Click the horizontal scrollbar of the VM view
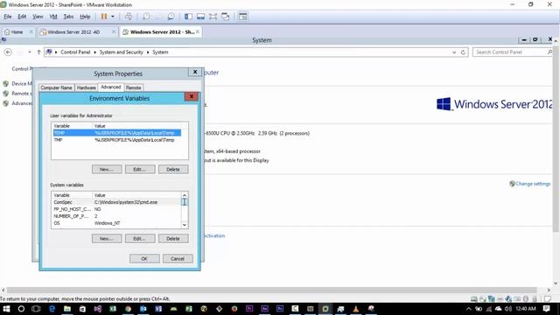The width and height of the screenshot is (560, 315). tap(271, 290)
